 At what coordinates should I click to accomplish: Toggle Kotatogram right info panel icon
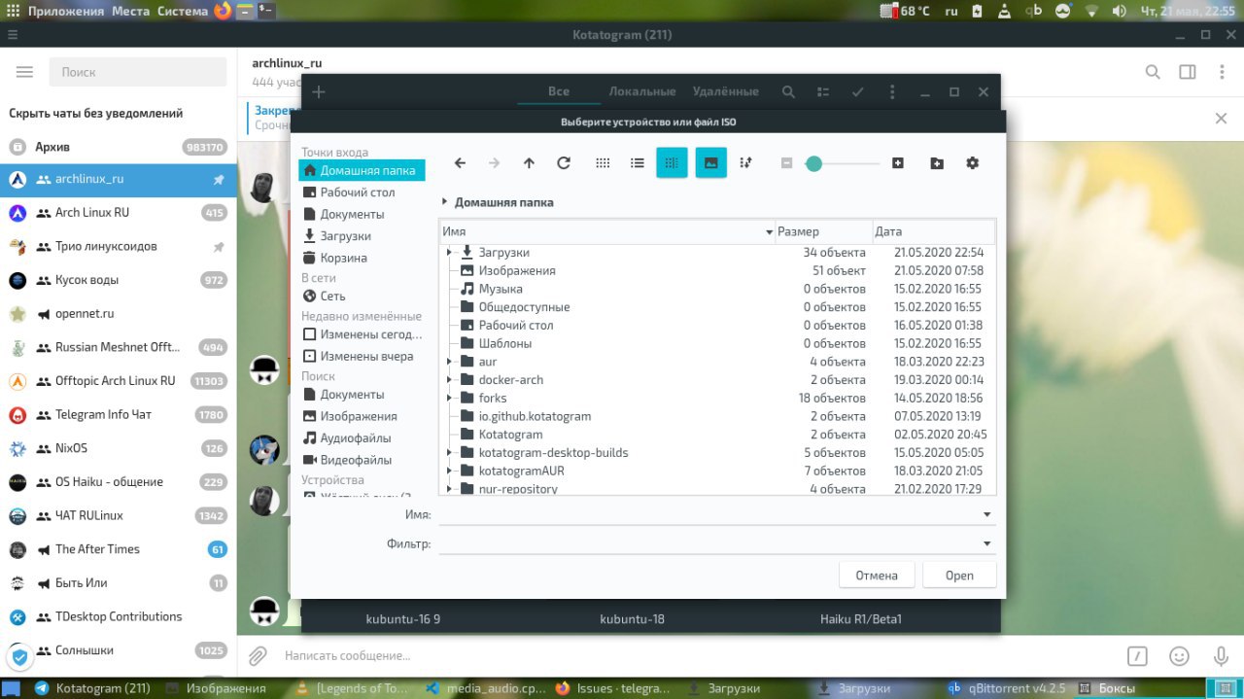coord(1188,72)
